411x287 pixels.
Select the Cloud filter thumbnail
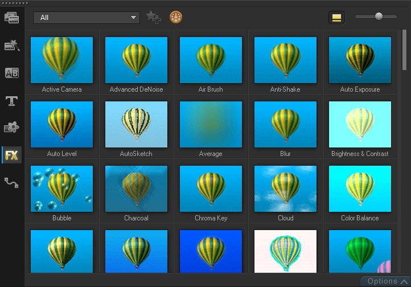[x=285, y=188]
